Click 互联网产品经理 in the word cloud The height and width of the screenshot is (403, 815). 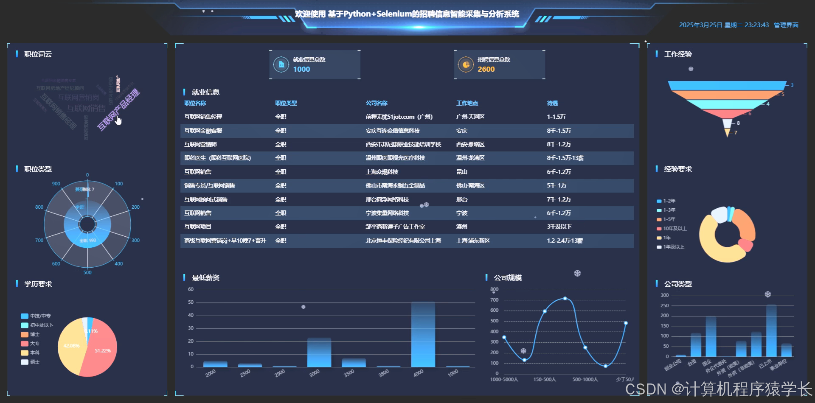click(x=118, y=109)
